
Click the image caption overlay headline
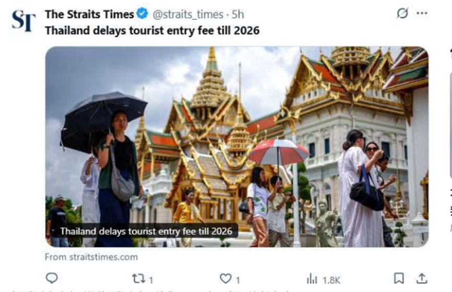[x=146, y=231]
